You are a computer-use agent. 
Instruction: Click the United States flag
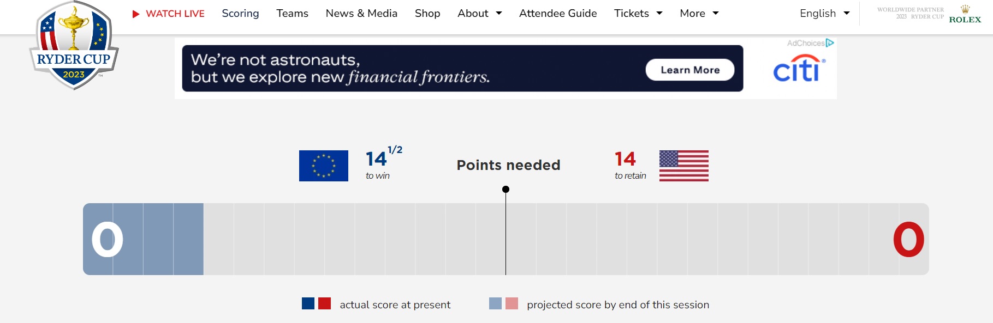[684, 166]
